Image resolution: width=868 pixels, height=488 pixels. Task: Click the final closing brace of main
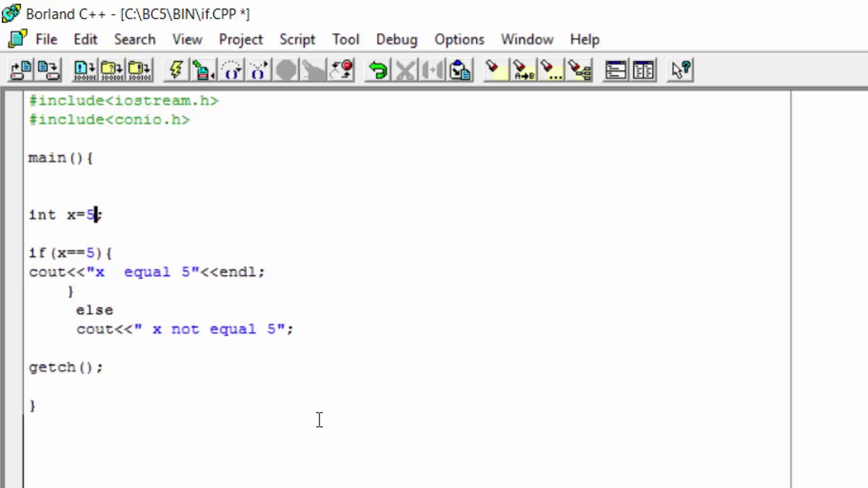coord(33,405)
